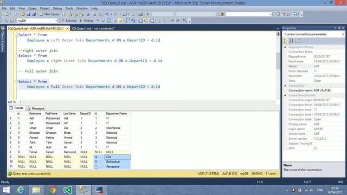This screenshot has height=195, width=347.
Task: Click the Cut scissors icon
Action: [x=88, y=15]
